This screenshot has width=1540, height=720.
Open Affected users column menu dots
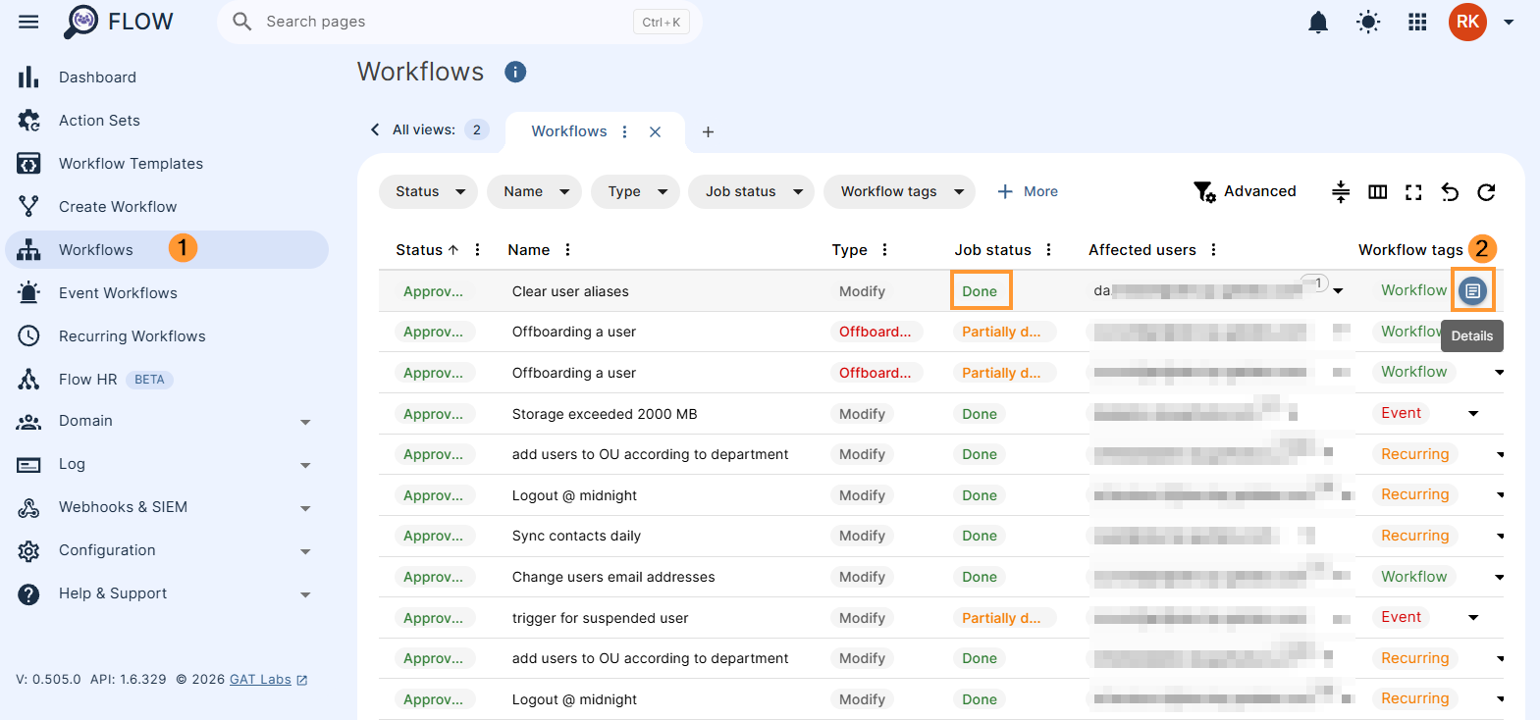tap(1214, 250)
